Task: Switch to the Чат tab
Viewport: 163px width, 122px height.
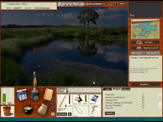Action: click(107, 89)
